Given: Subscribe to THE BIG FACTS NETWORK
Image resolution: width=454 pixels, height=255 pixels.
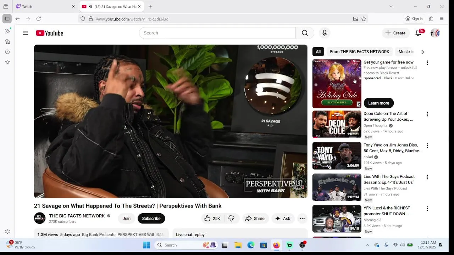Looking at the screenshot, I should [151, 219].
